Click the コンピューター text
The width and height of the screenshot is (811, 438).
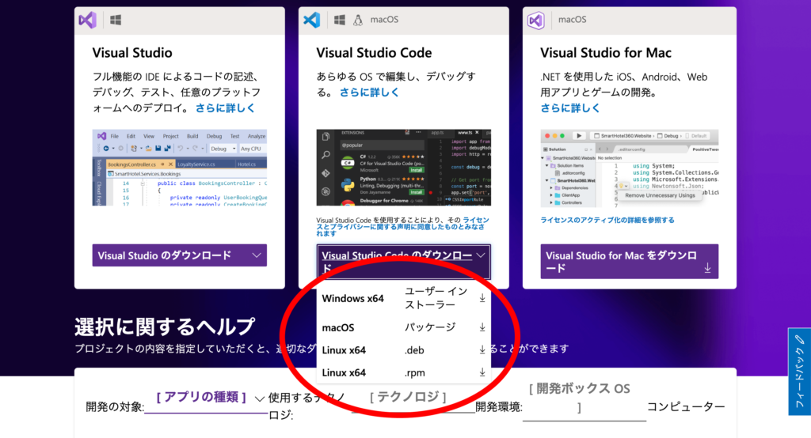coord(686,406)
